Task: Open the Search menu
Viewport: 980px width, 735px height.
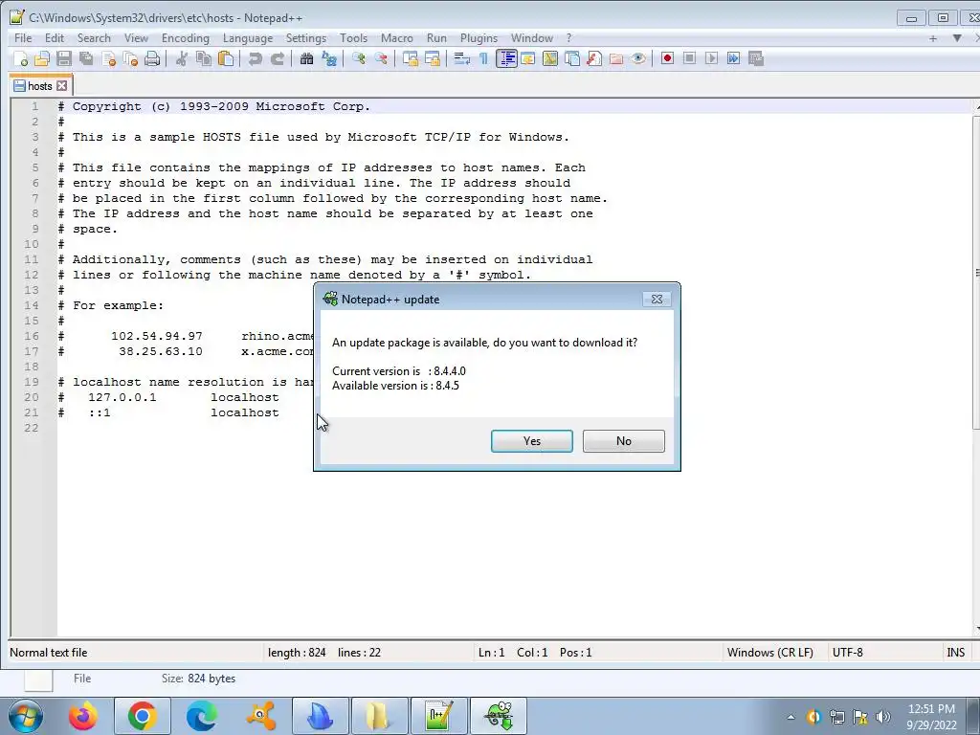Action: (94, 38)
